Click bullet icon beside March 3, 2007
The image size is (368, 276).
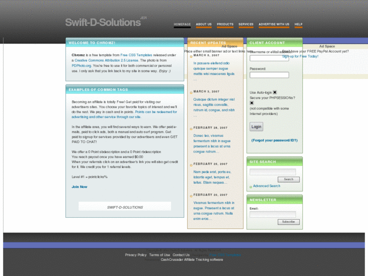pyautogui.click(x=191, y=93)
